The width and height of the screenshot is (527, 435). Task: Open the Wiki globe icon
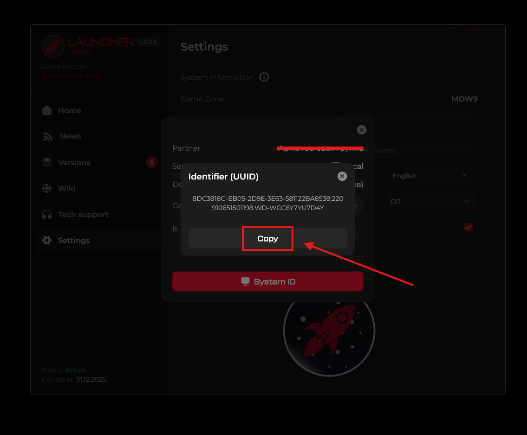[x=47, y=188]
